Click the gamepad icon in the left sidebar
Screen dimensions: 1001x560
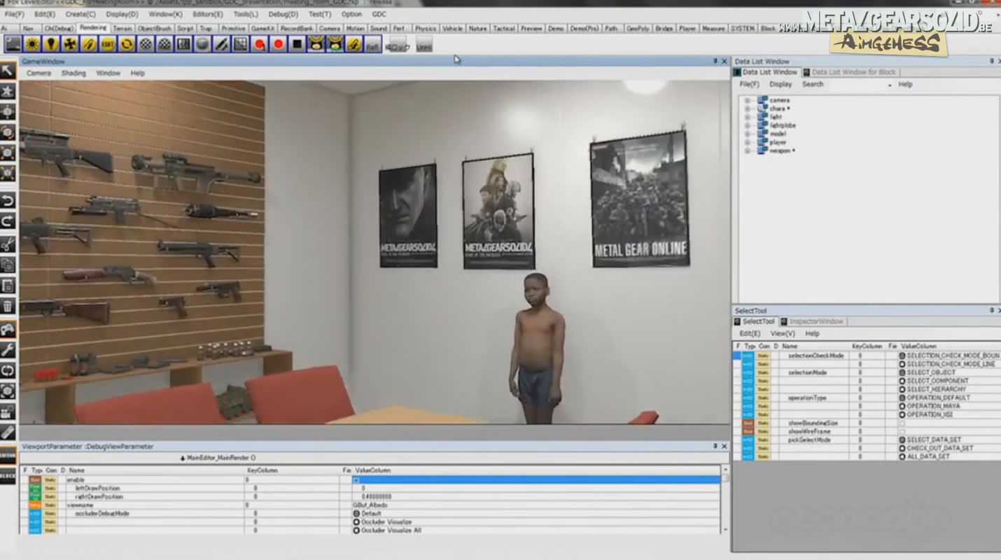pyautogui.click(x=8, y=328)
